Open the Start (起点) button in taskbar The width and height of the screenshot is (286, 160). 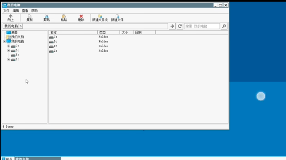pos(7,158)
